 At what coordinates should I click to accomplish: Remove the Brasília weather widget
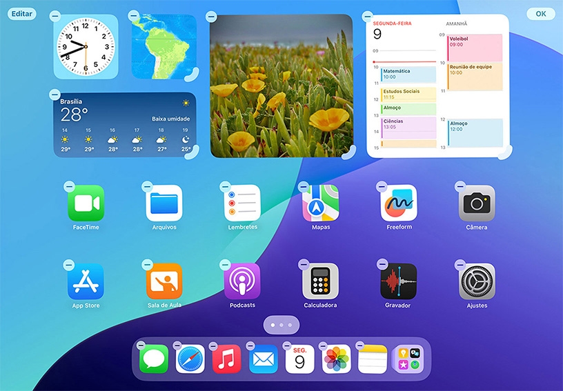click(55, 94)
